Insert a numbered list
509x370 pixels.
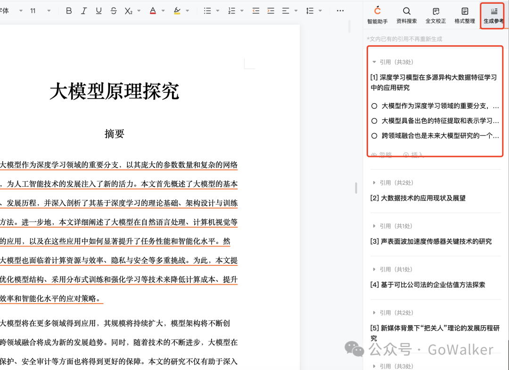coord(231,11)
